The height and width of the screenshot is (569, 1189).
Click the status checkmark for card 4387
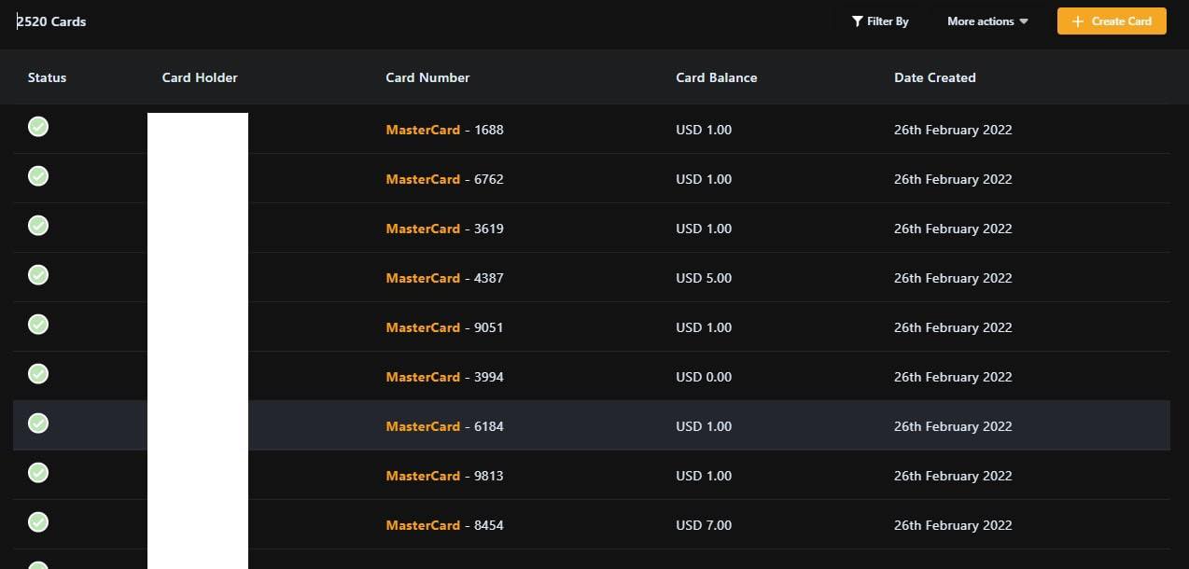click(x=38, y=275)
